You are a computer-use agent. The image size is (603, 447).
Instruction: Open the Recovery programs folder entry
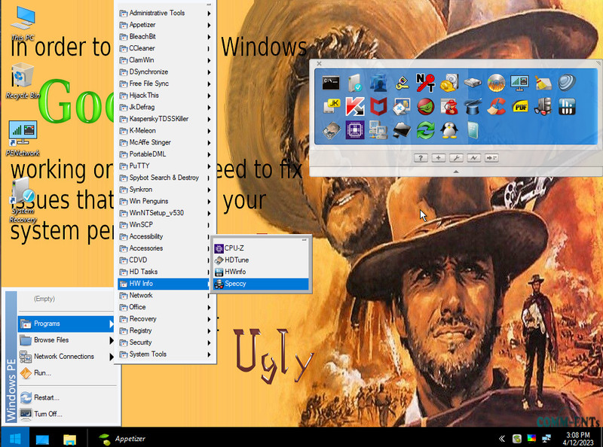point(165,319)
